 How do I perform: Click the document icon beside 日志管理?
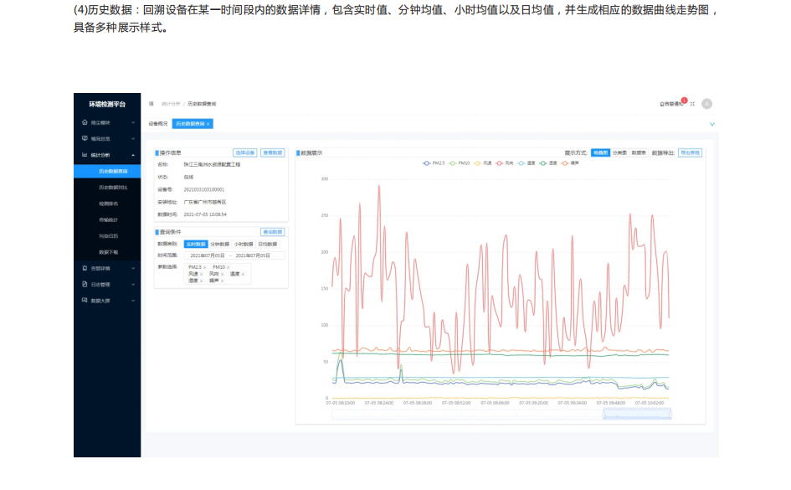coord(85,284)
